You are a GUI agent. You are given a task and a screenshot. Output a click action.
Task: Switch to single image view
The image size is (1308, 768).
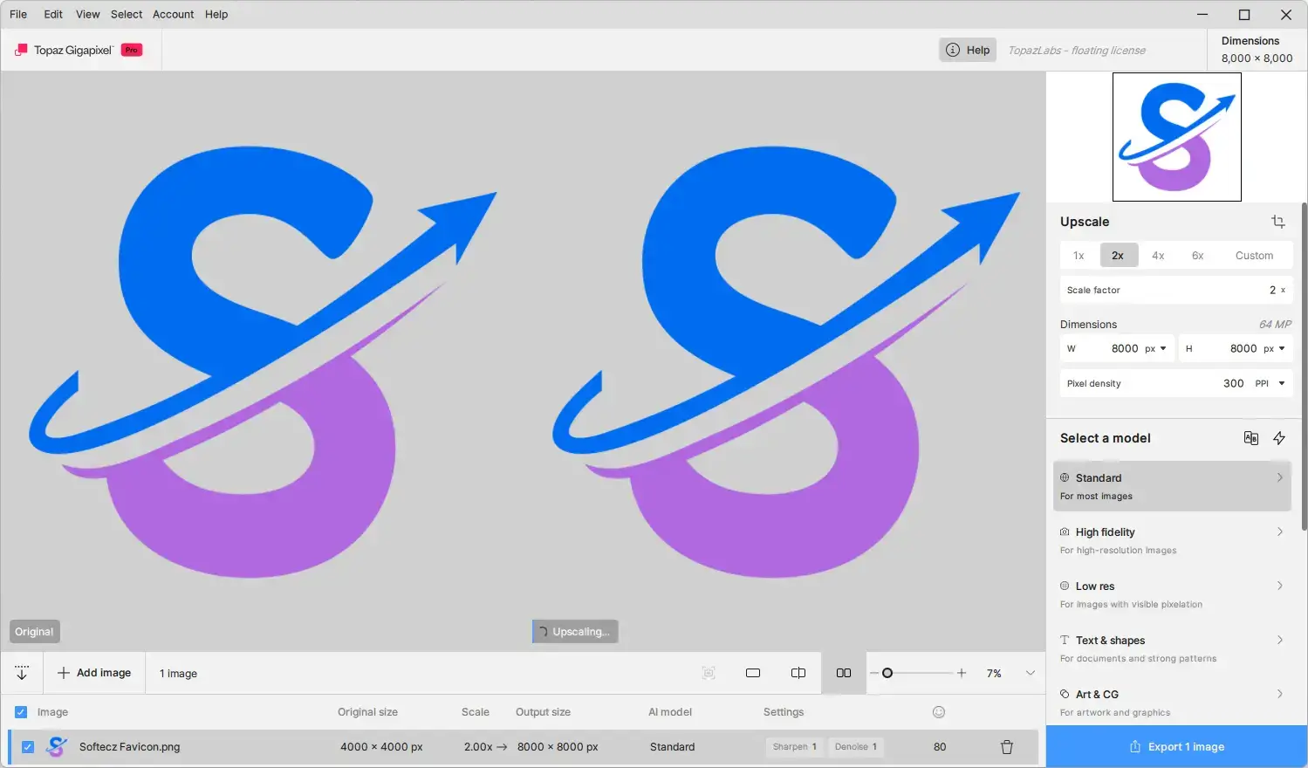point(753,673)
